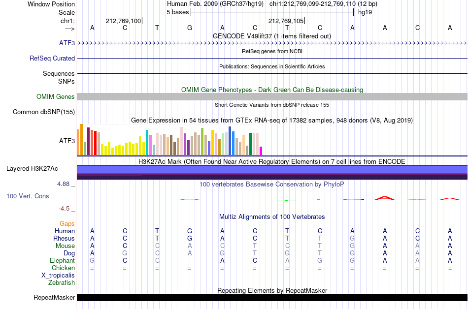Click the ATF3 gene label in GENCODE track
The width and height of the screenshot is (468, 309).
[x=67, y=43]
